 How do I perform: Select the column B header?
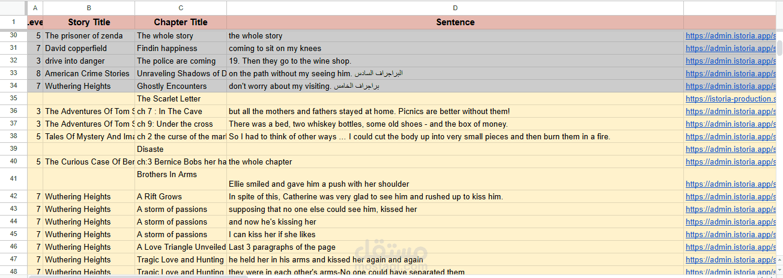(x=89, y=8)
